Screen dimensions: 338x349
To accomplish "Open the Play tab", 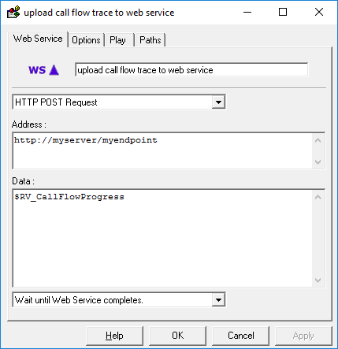I will (119, 40).
